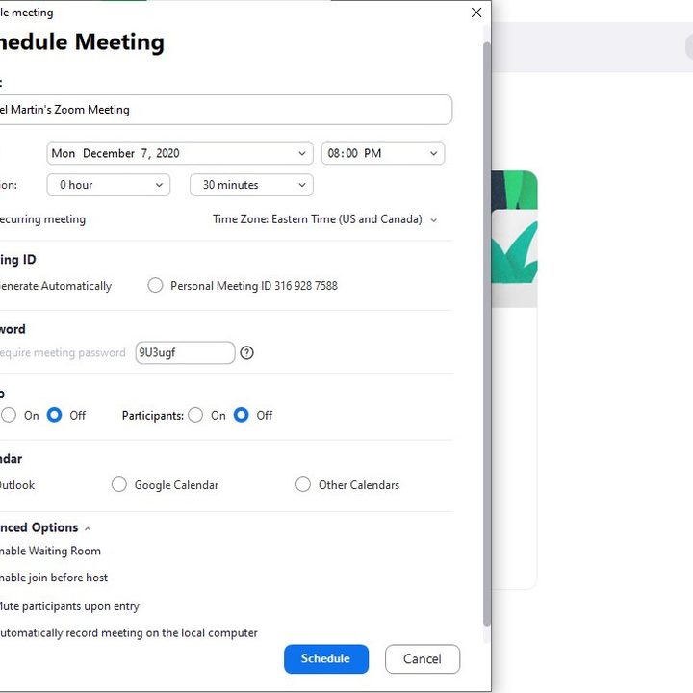693x693 pixels.
Task: Select host video Off
Action: (x=54, y=415)
